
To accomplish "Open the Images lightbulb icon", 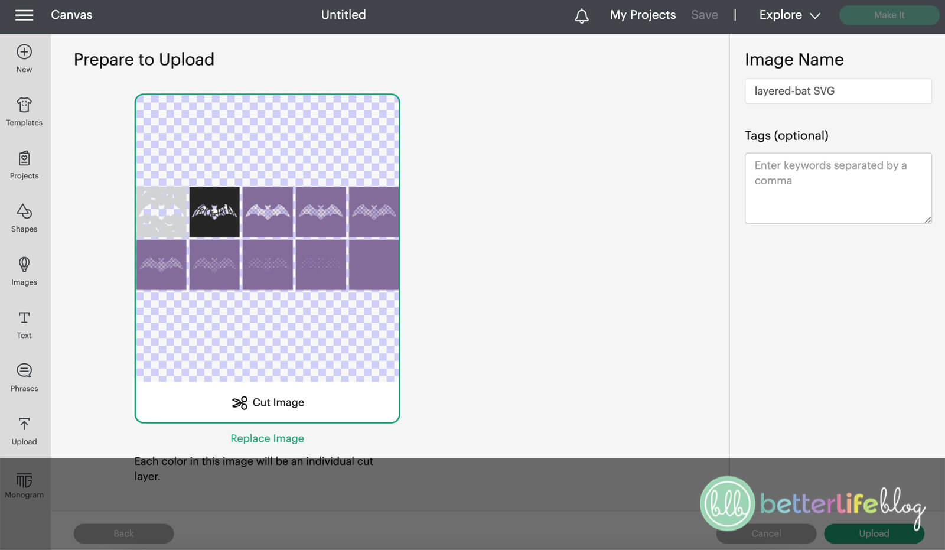I will pos(24,264).
